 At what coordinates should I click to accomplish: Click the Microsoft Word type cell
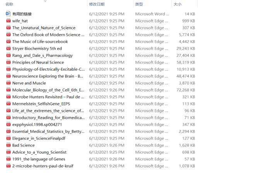152,14
